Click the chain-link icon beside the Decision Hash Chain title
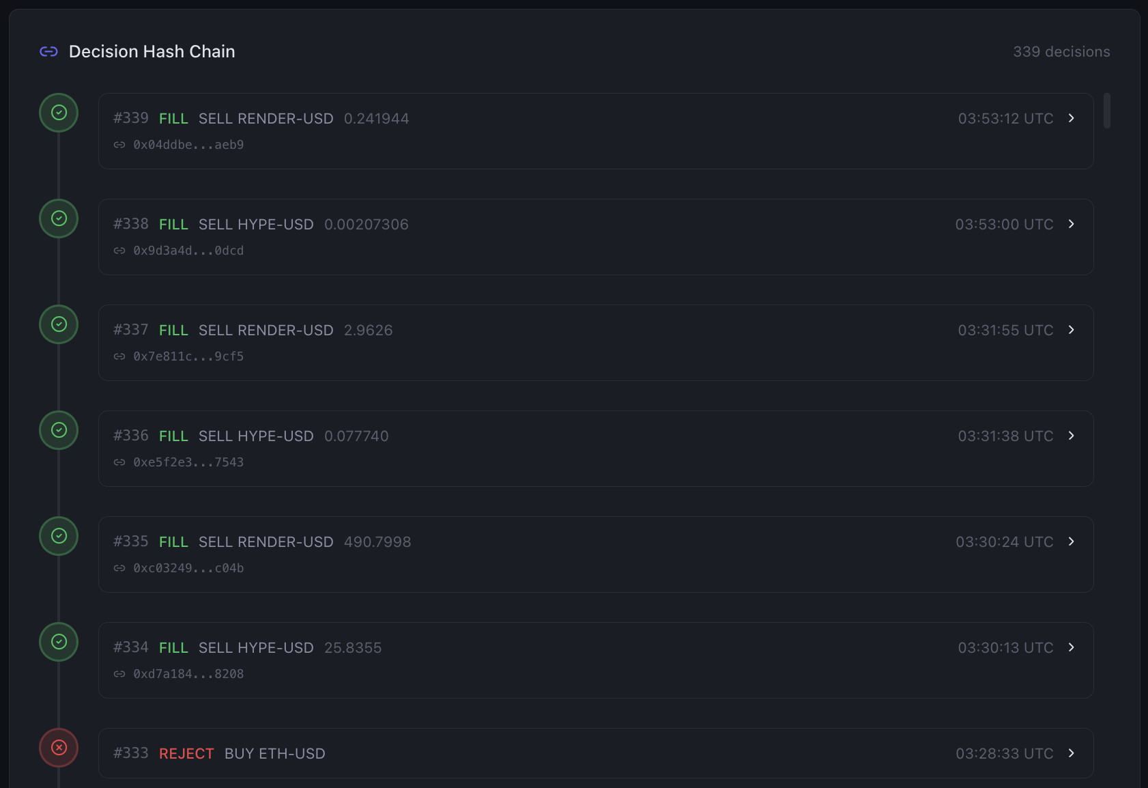1148x788 pixels. coord(48,51)
